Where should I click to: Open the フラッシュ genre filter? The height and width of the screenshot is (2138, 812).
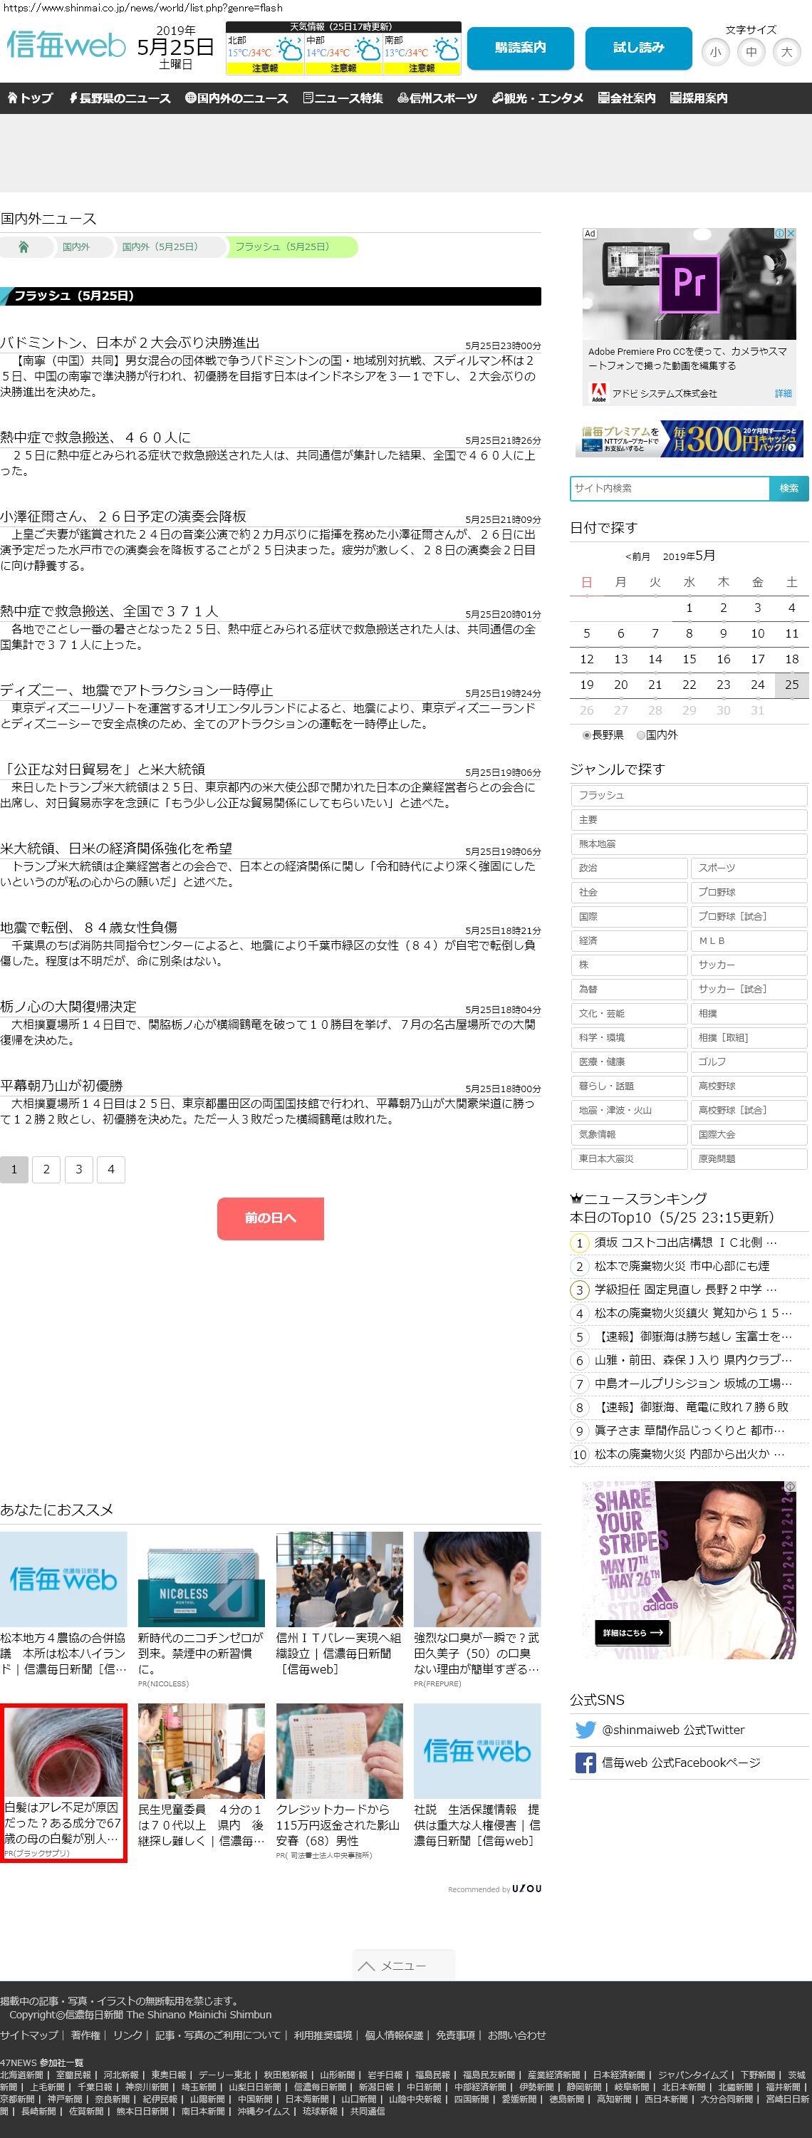[x=688, y=795]
